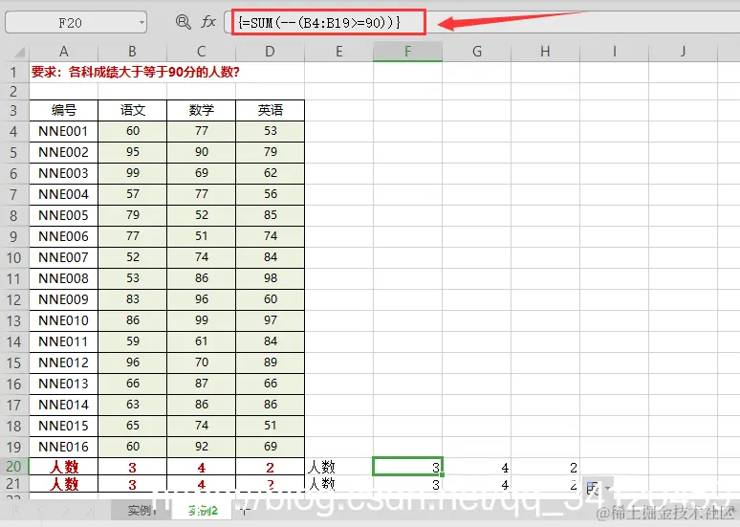Select red count 4 in cell C20
The image size is (740, 527).
click(202, 467)
